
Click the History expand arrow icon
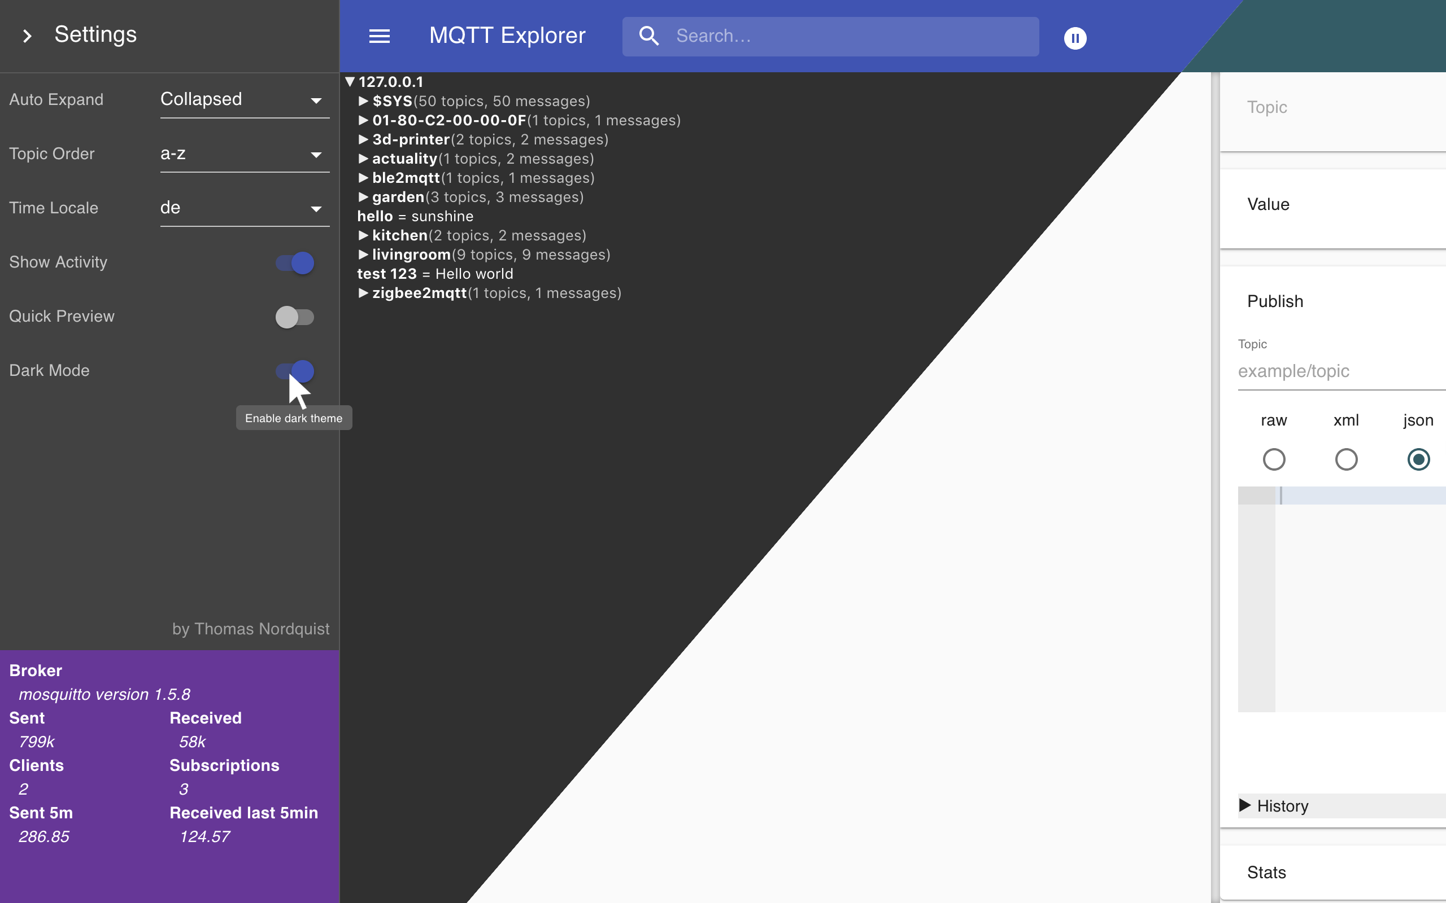click(x=1246, y=803)
